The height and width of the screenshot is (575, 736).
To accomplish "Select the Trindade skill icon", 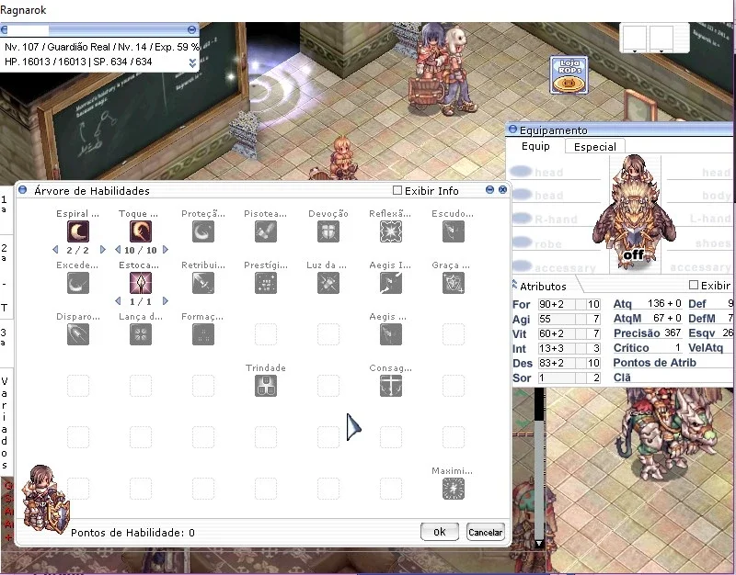I will [x=266, y=386].
